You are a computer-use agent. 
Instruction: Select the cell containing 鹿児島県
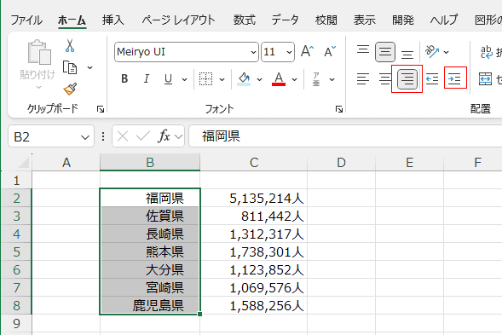click(150, 305)
